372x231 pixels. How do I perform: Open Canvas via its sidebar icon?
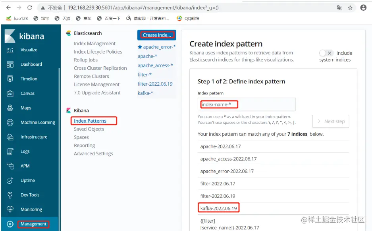(10, 93)
